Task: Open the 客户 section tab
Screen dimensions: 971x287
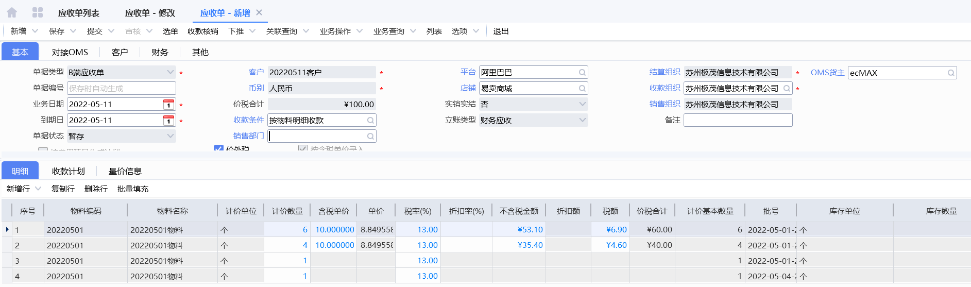Action: [120, 52]
